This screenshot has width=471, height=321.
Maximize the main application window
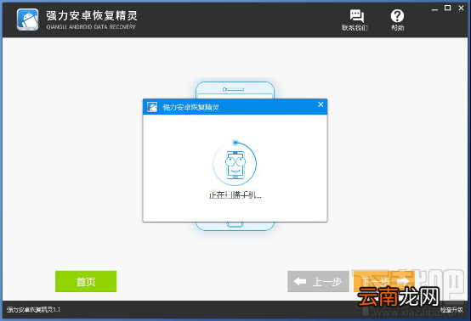pos(447,8)
